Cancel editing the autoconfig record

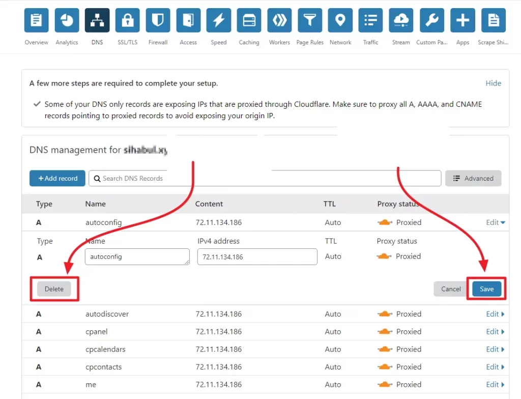[x=451, y=289]
